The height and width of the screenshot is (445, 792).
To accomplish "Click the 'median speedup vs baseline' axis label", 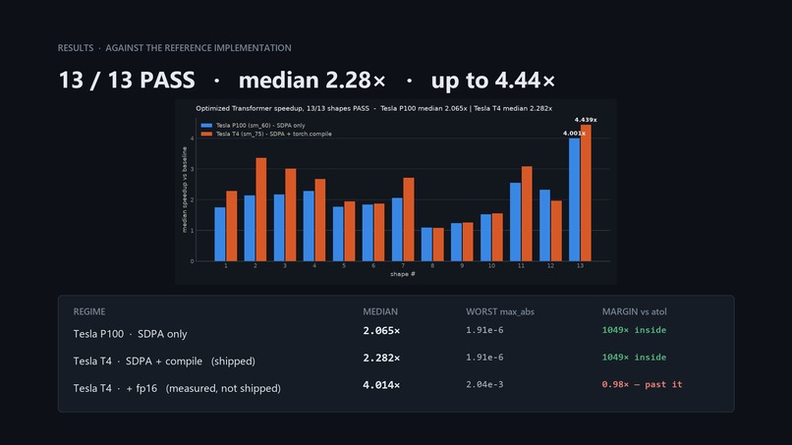I will (185, 190).
